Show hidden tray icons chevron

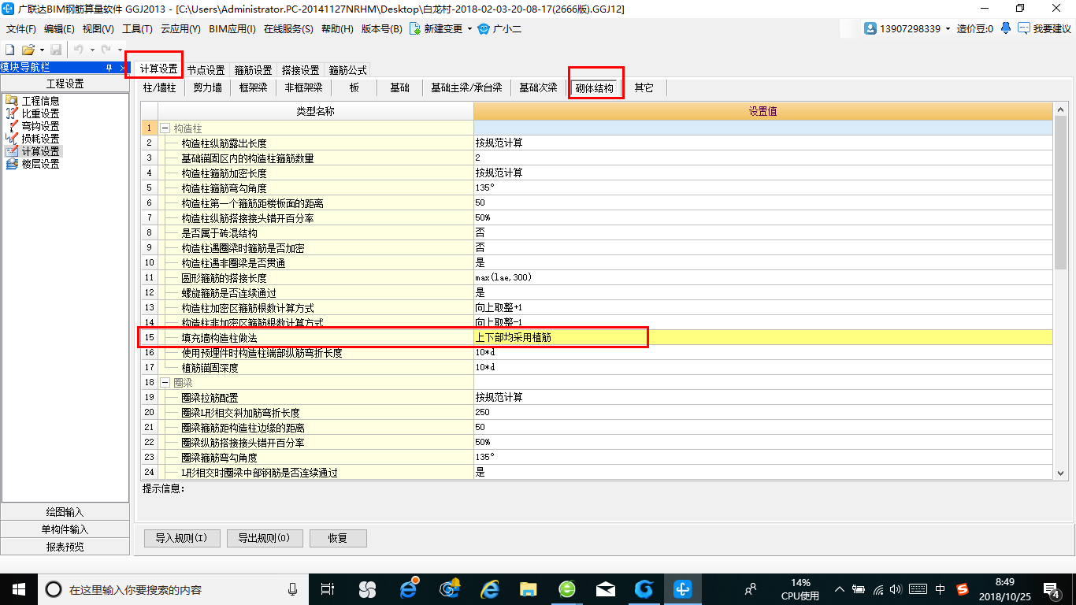840,589
